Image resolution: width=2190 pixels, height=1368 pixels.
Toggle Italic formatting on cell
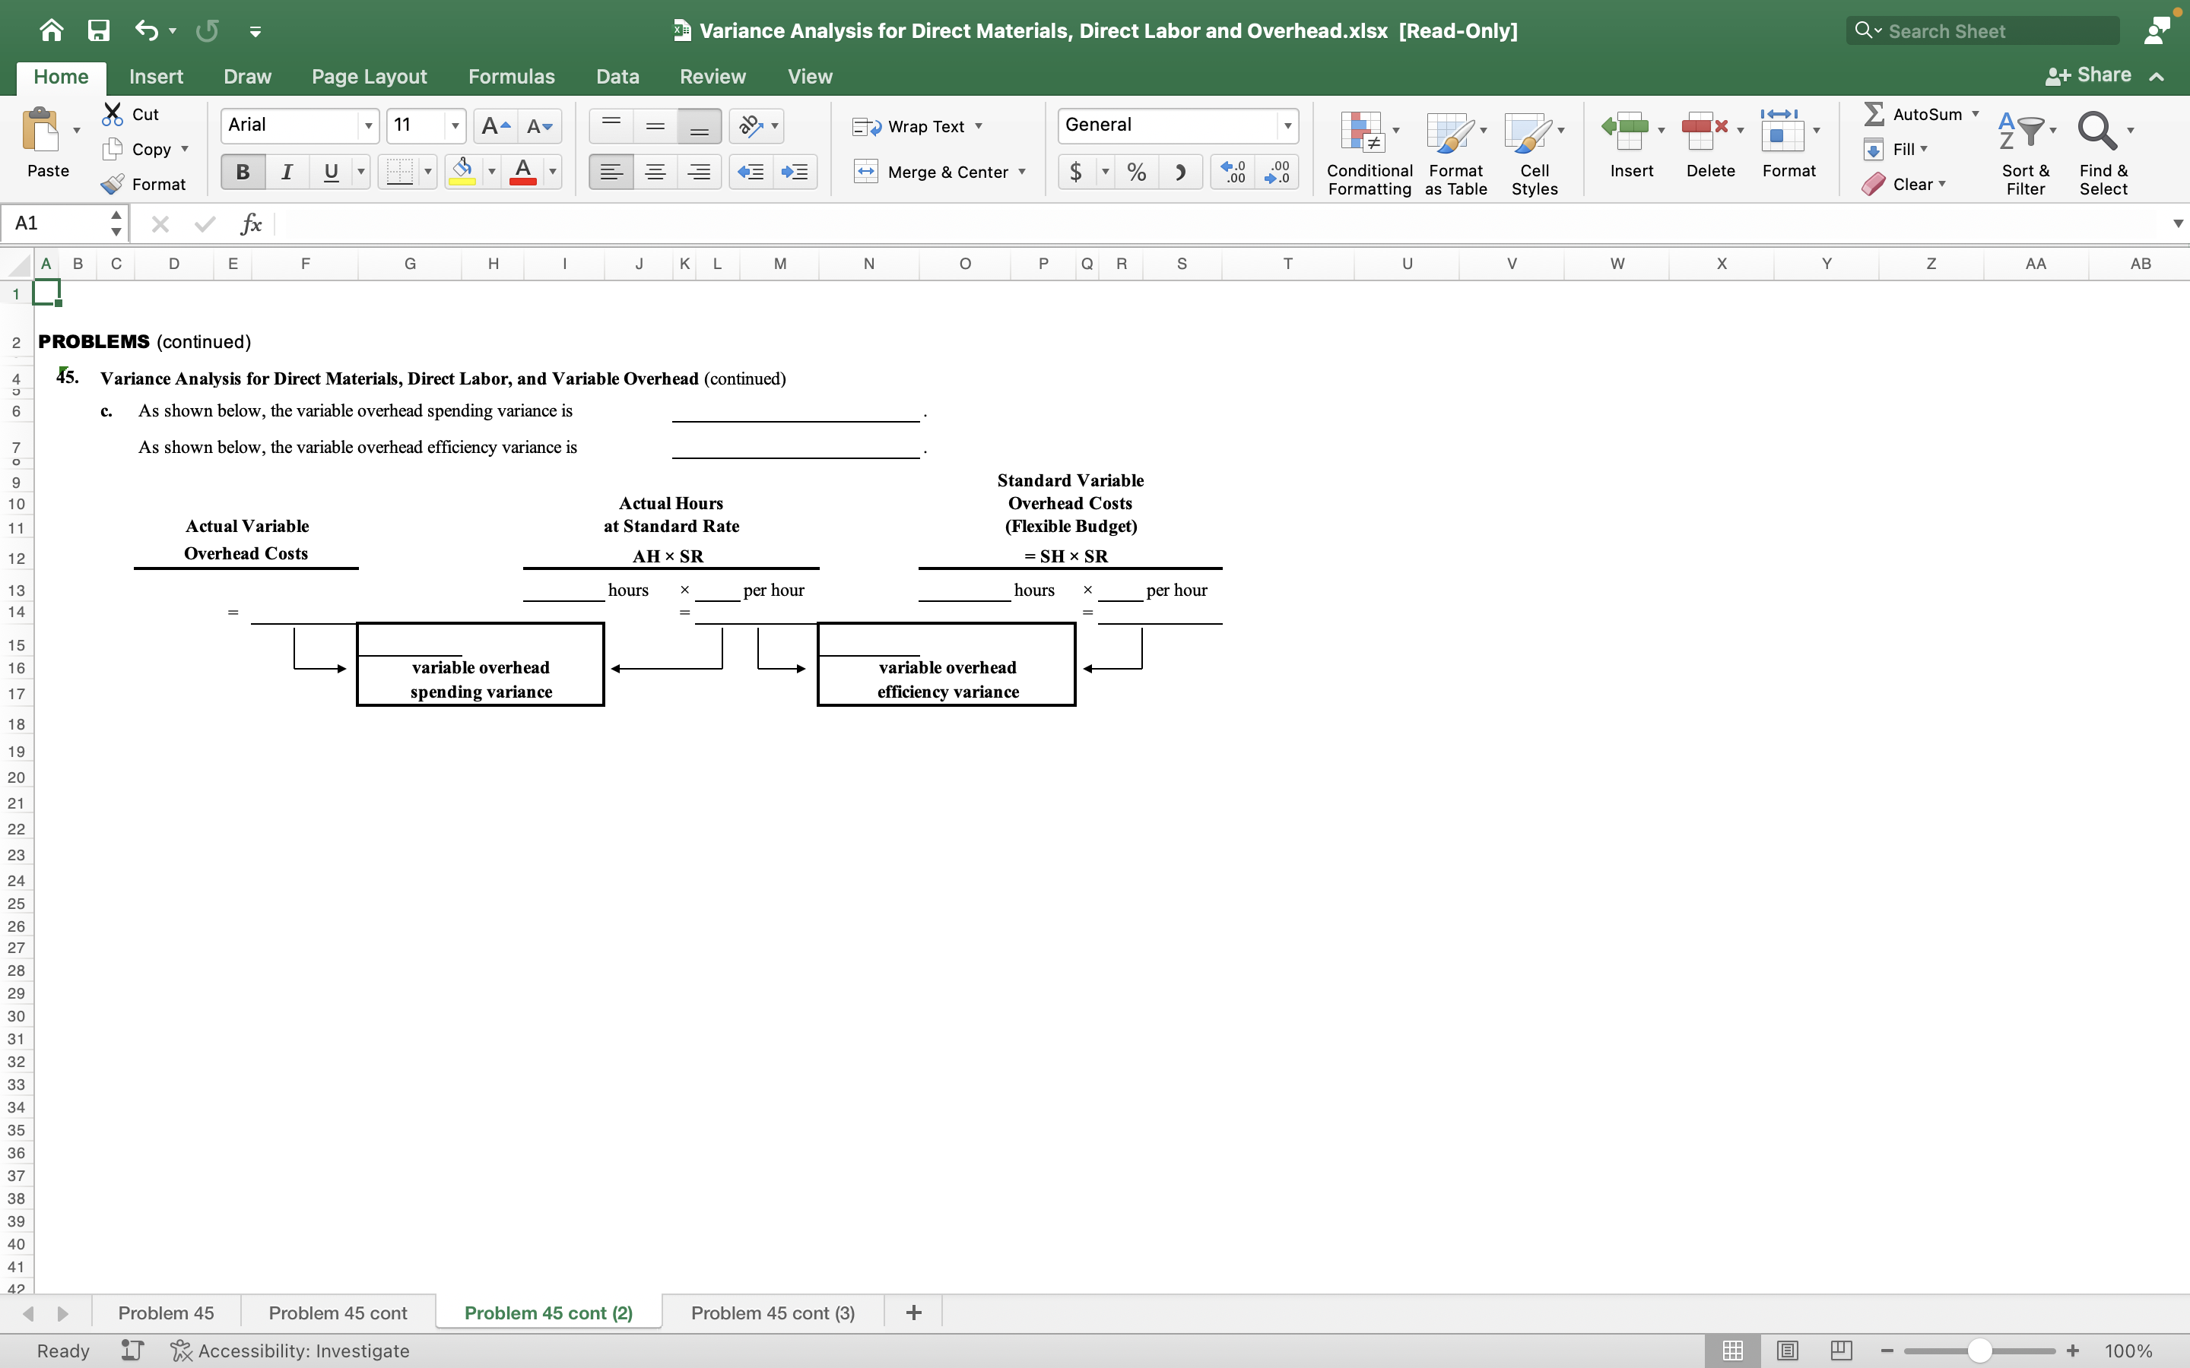pos(285,172)
